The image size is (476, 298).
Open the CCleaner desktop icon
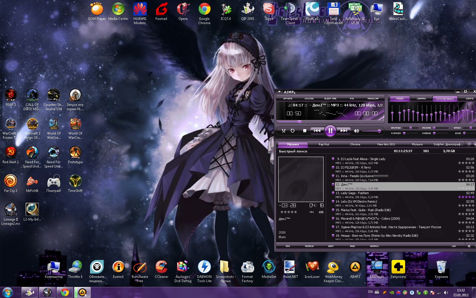click(161, 269)
